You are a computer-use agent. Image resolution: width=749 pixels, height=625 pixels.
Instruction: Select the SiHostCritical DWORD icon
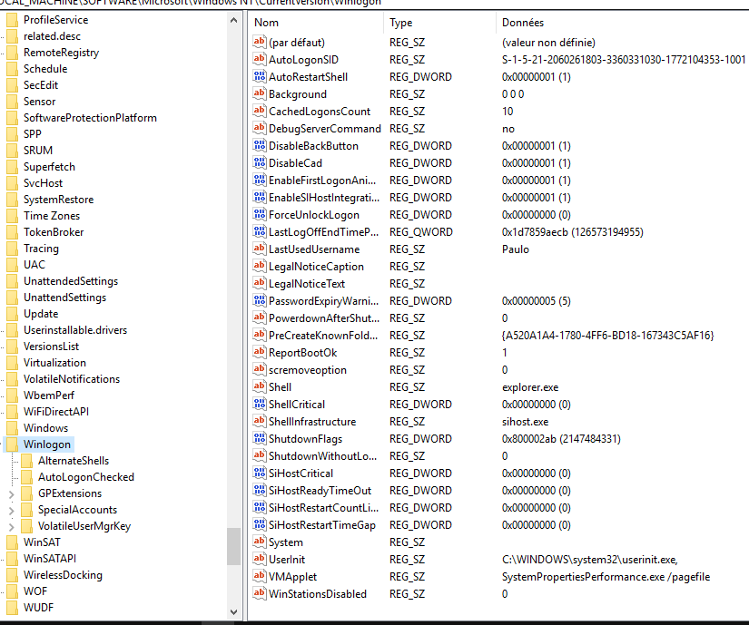[260, 473]
